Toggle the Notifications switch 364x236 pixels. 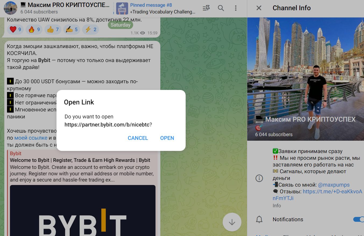358,219
